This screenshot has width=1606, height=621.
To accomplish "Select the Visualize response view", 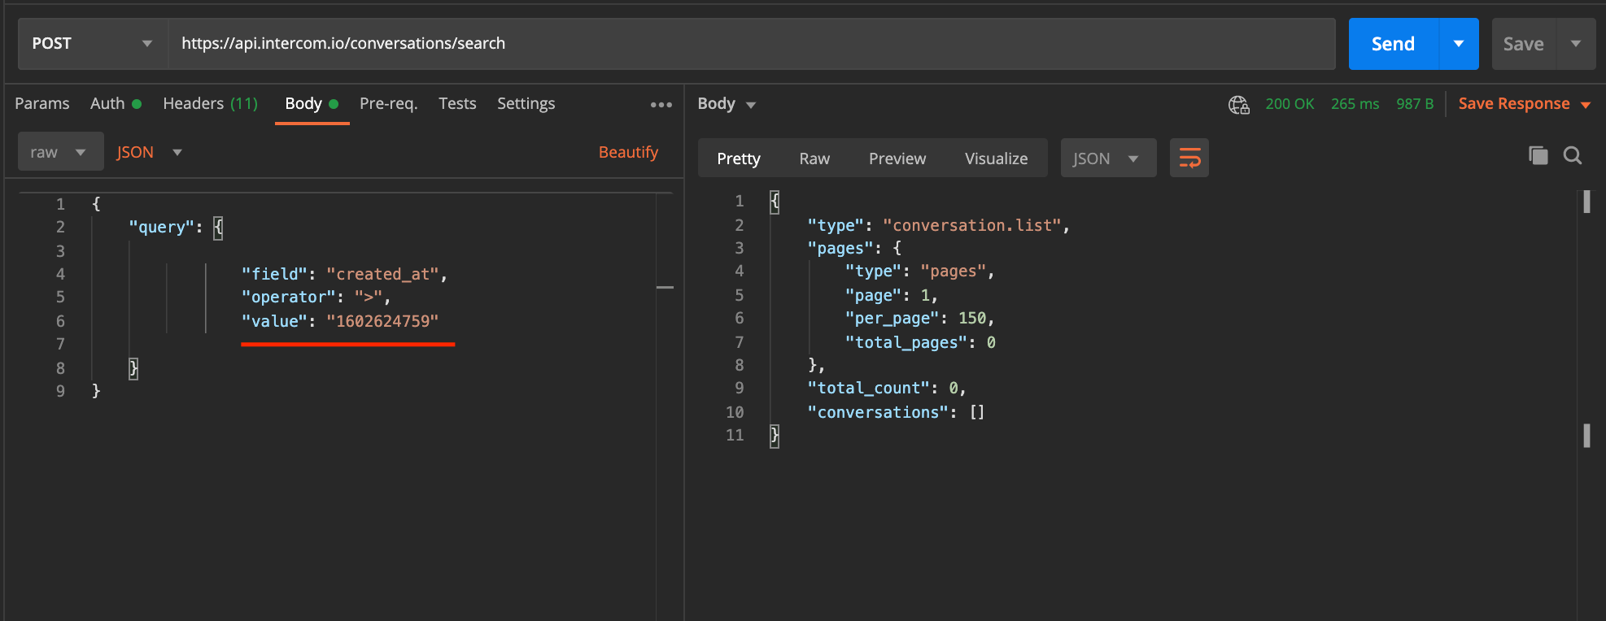I will pyautogui.click(x=996, y=159).
